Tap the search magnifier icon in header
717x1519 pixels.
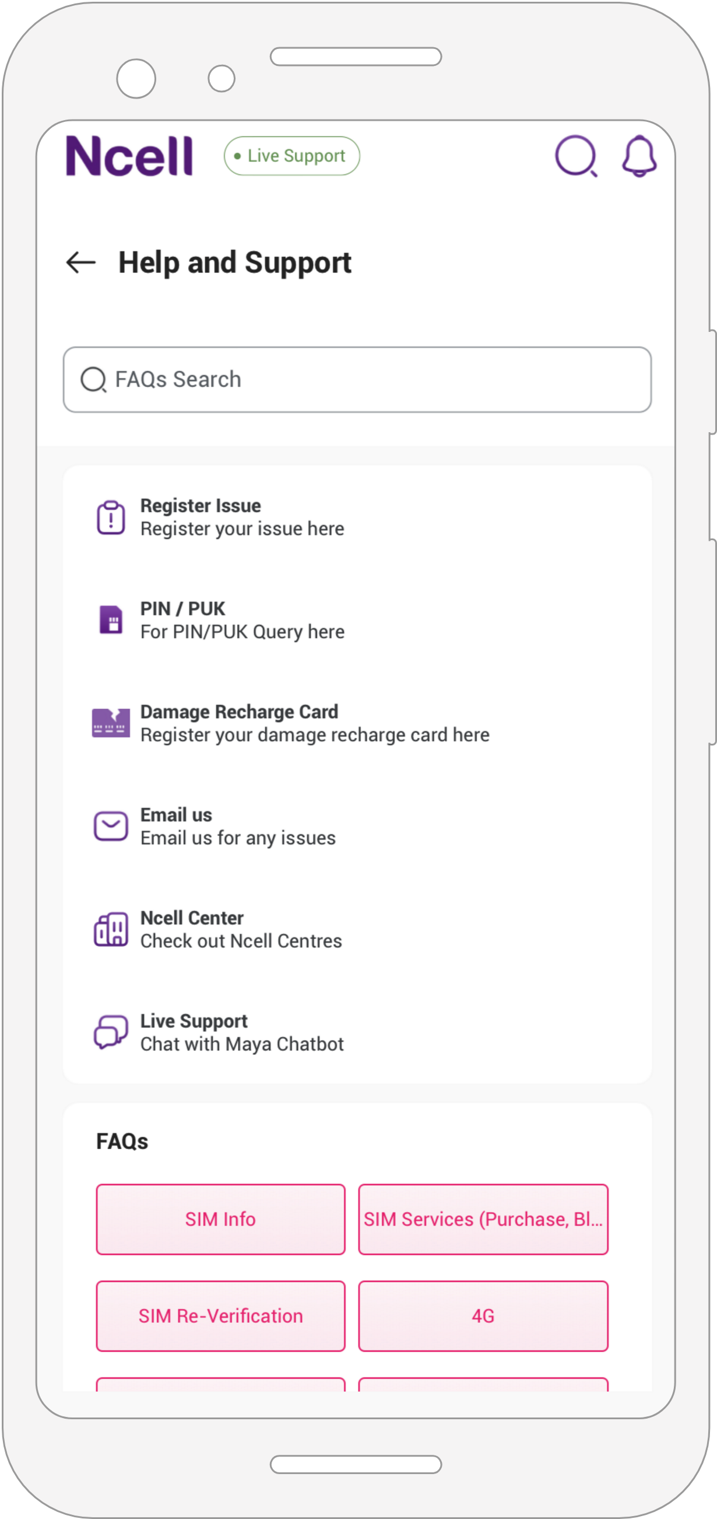[x=576, y=156]
